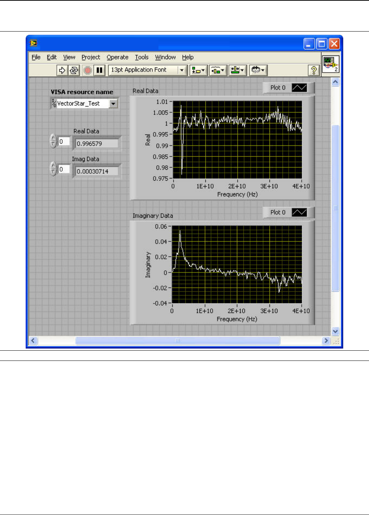Click the Run arrow button
Image resolution: width=369 pixels, height=515 pixels.
tap(62, 70)
